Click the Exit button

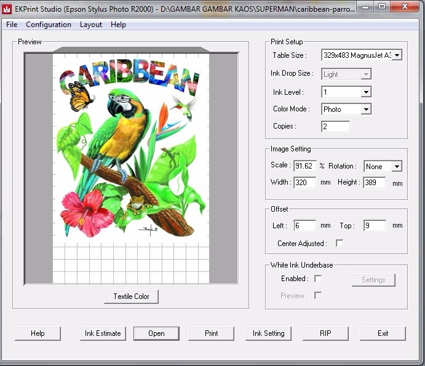click(x=383, y=333)
